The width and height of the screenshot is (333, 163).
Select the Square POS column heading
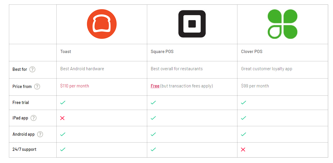162,52
